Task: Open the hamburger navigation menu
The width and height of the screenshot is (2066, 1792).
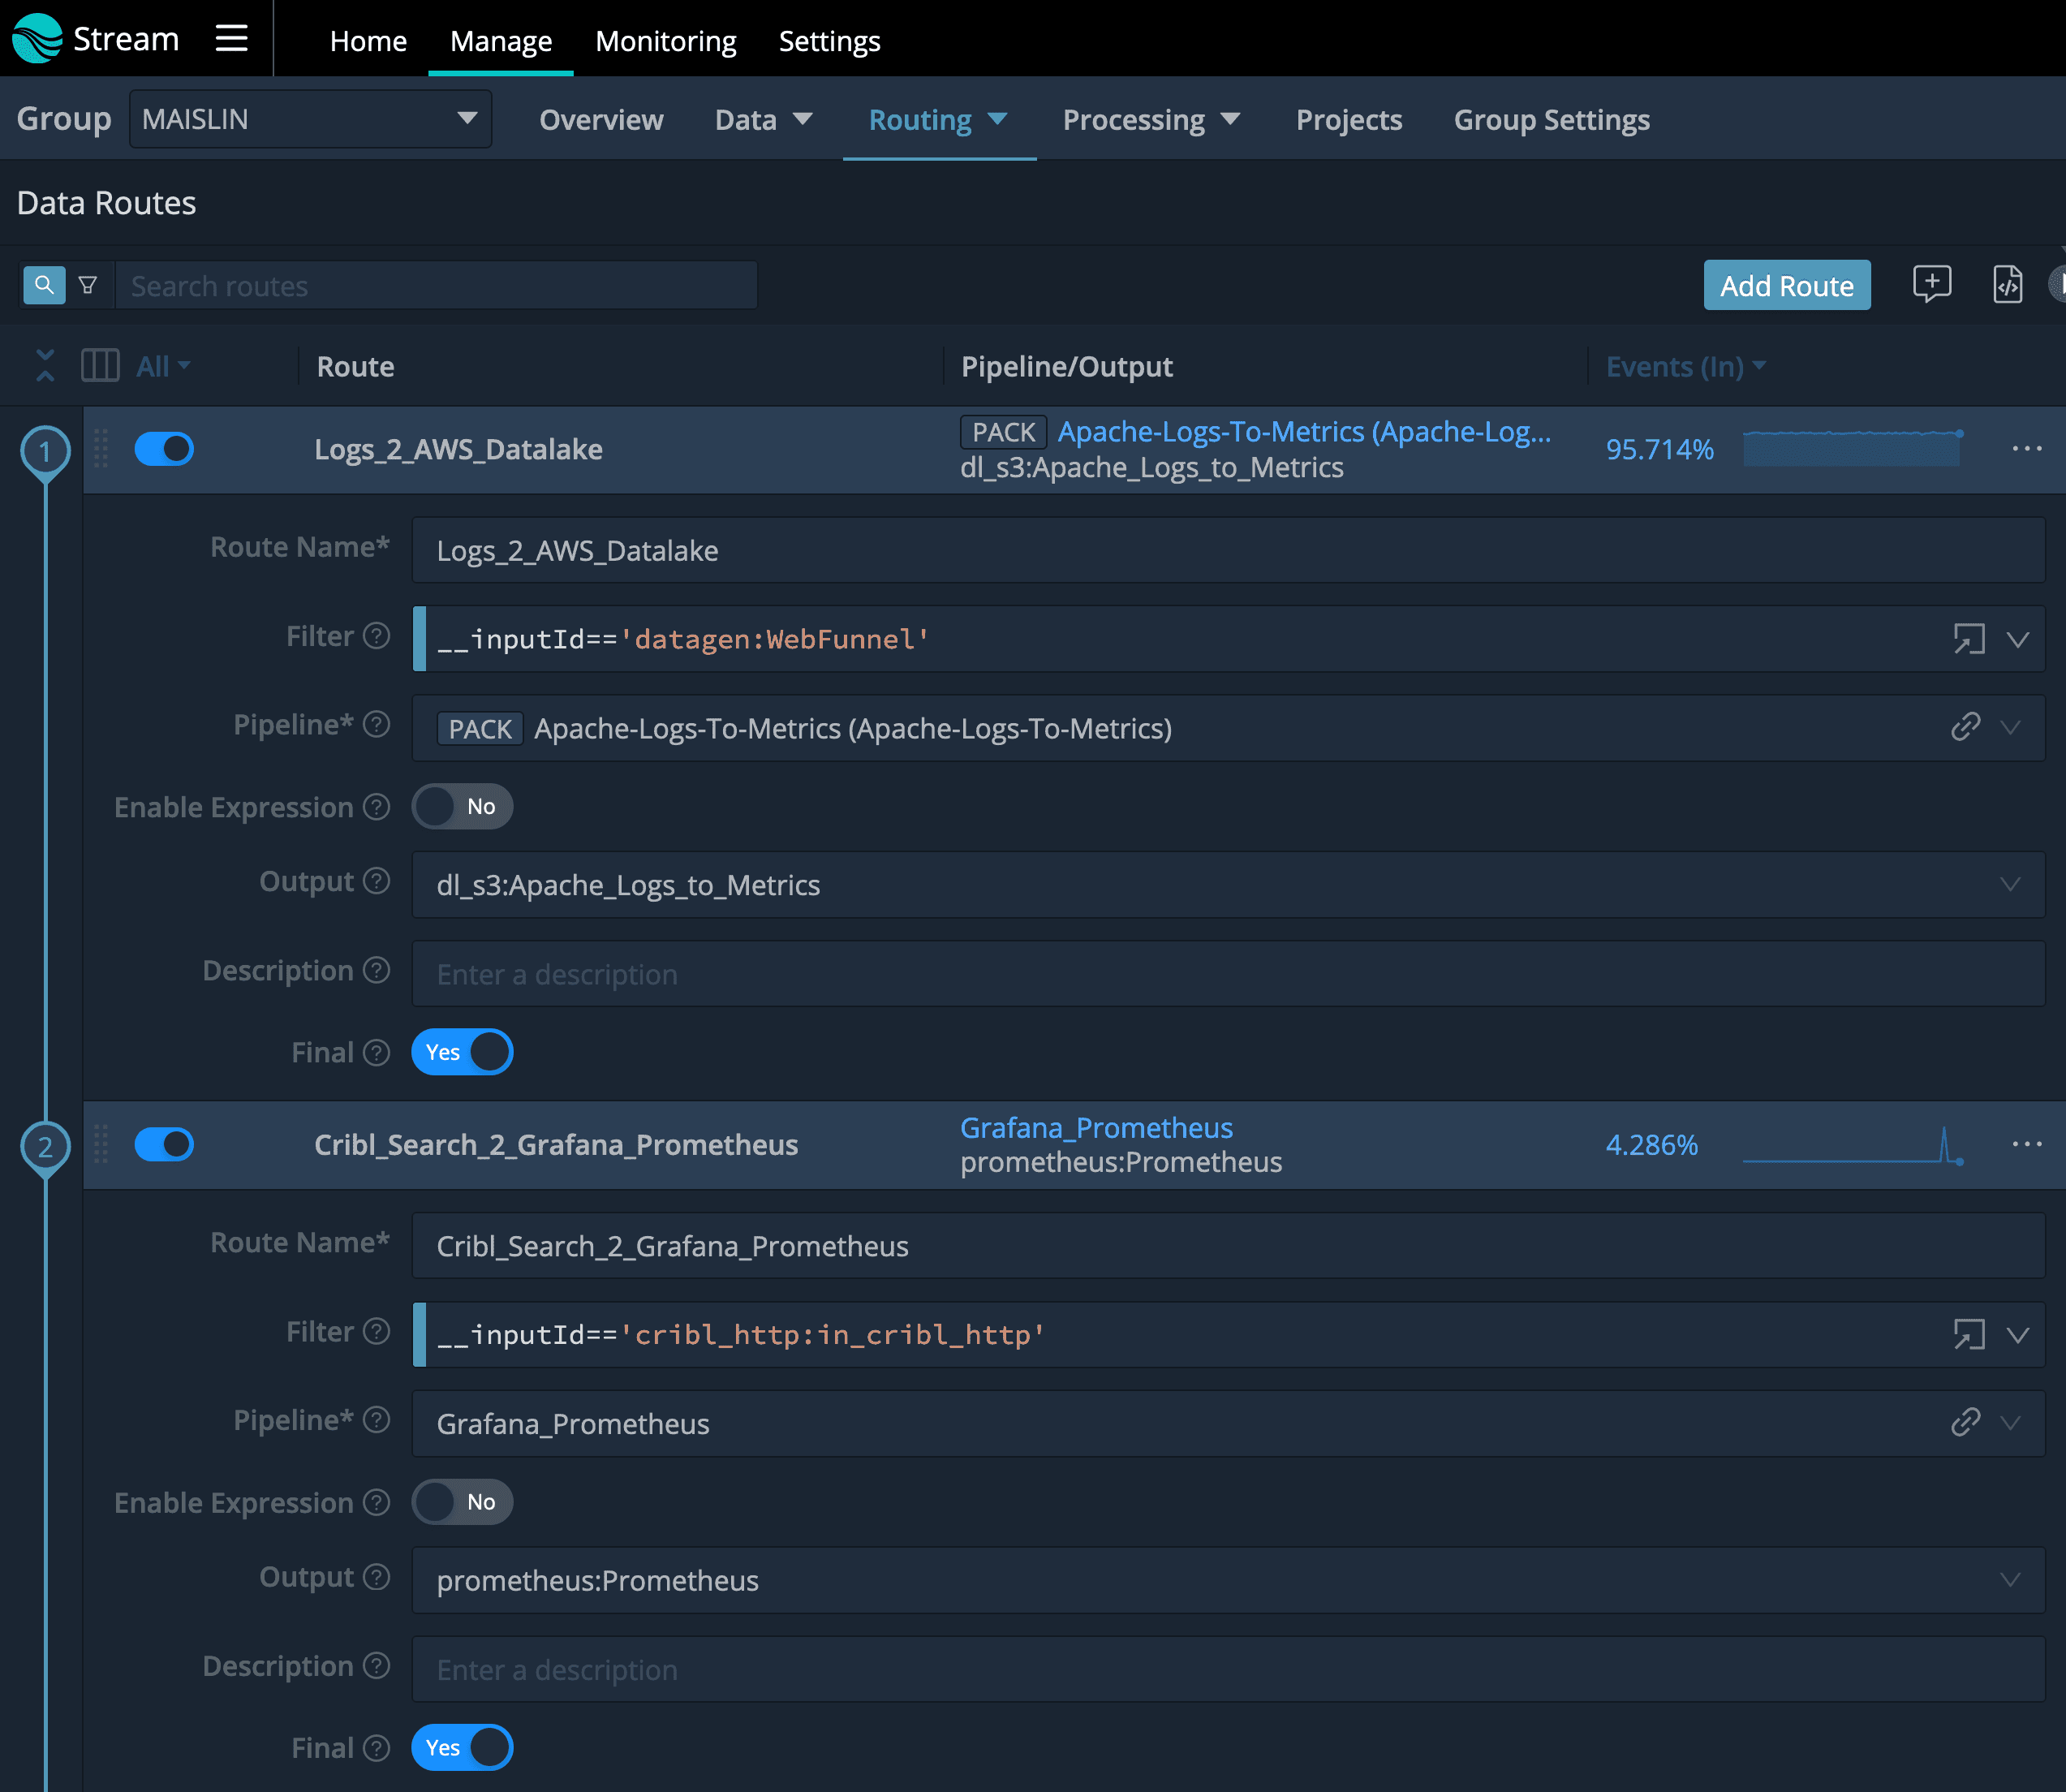Action: (x=231, y=39)
